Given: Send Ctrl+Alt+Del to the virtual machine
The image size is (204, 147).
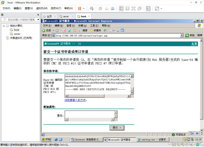Looking at the screenshot, I should click(92, 8).
